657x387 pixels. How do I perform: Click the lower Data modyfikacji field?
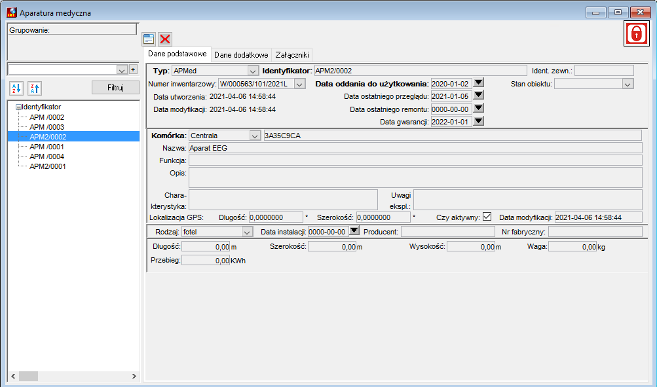pyautogui.click(x=598, y=217)
